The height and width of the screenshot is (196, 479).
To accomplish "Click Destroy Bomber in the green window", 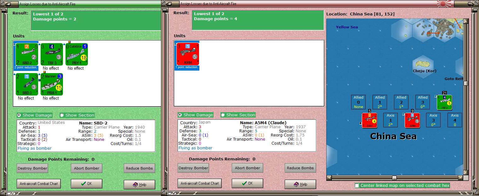I will tap(32, 168).
